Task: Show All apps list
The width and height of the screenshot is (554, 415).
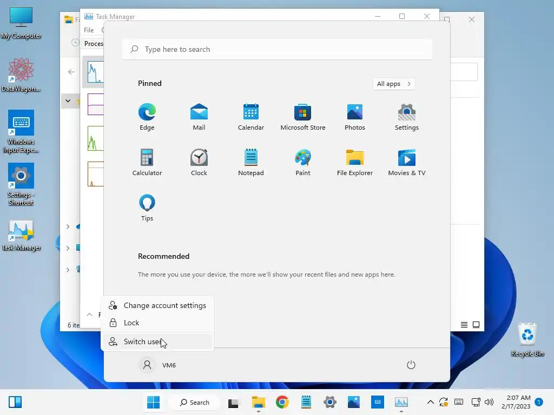Action: (x=394, y=84)
